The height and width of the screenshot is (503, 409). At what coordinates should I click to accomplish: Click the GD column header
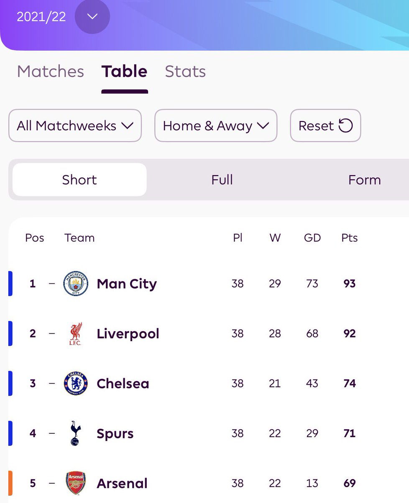click(x=312, y=238)
